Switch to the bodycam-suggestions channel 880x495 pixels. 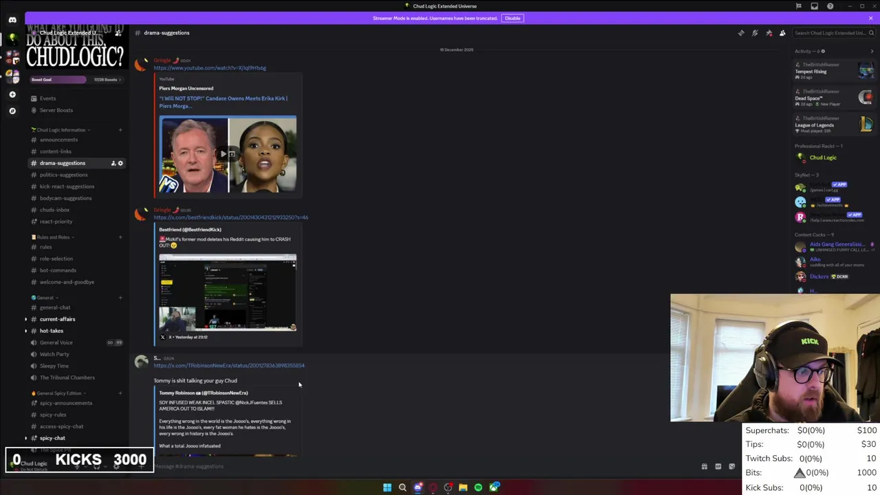(76, 198)
